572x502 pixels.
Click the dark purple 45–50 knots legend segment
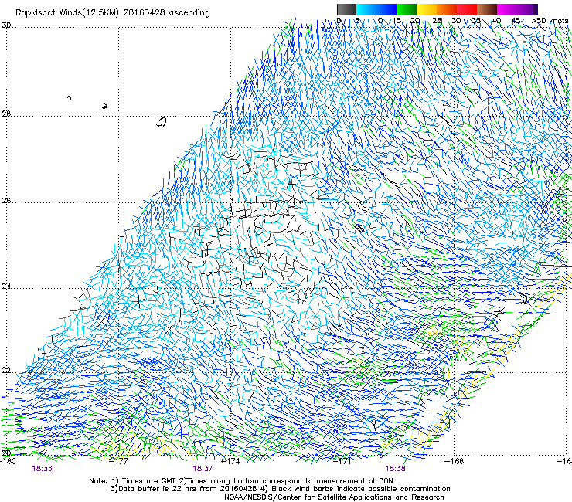tap(527, 9)
